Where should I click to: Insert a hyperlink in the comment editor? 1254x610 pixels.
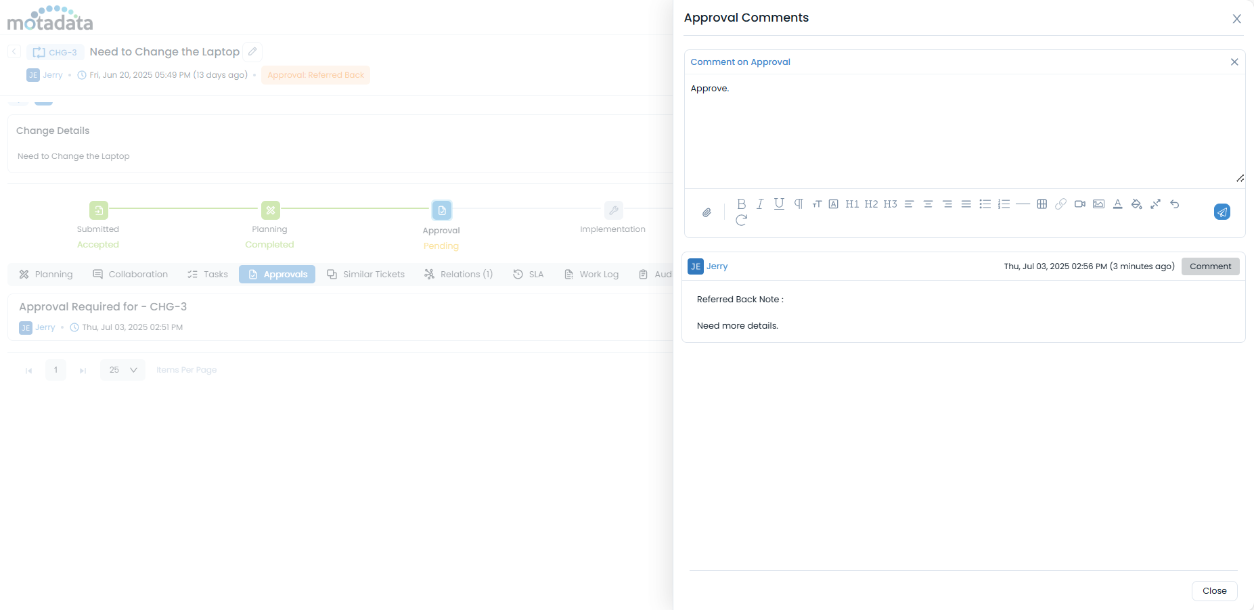tap(1060, 204)
